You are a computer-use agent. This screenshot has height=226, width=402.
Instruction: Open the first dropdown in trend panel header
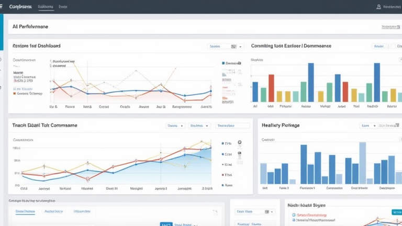point(175,126)
